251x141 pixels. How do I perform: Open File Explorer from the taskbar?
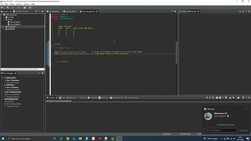(81, 139)
